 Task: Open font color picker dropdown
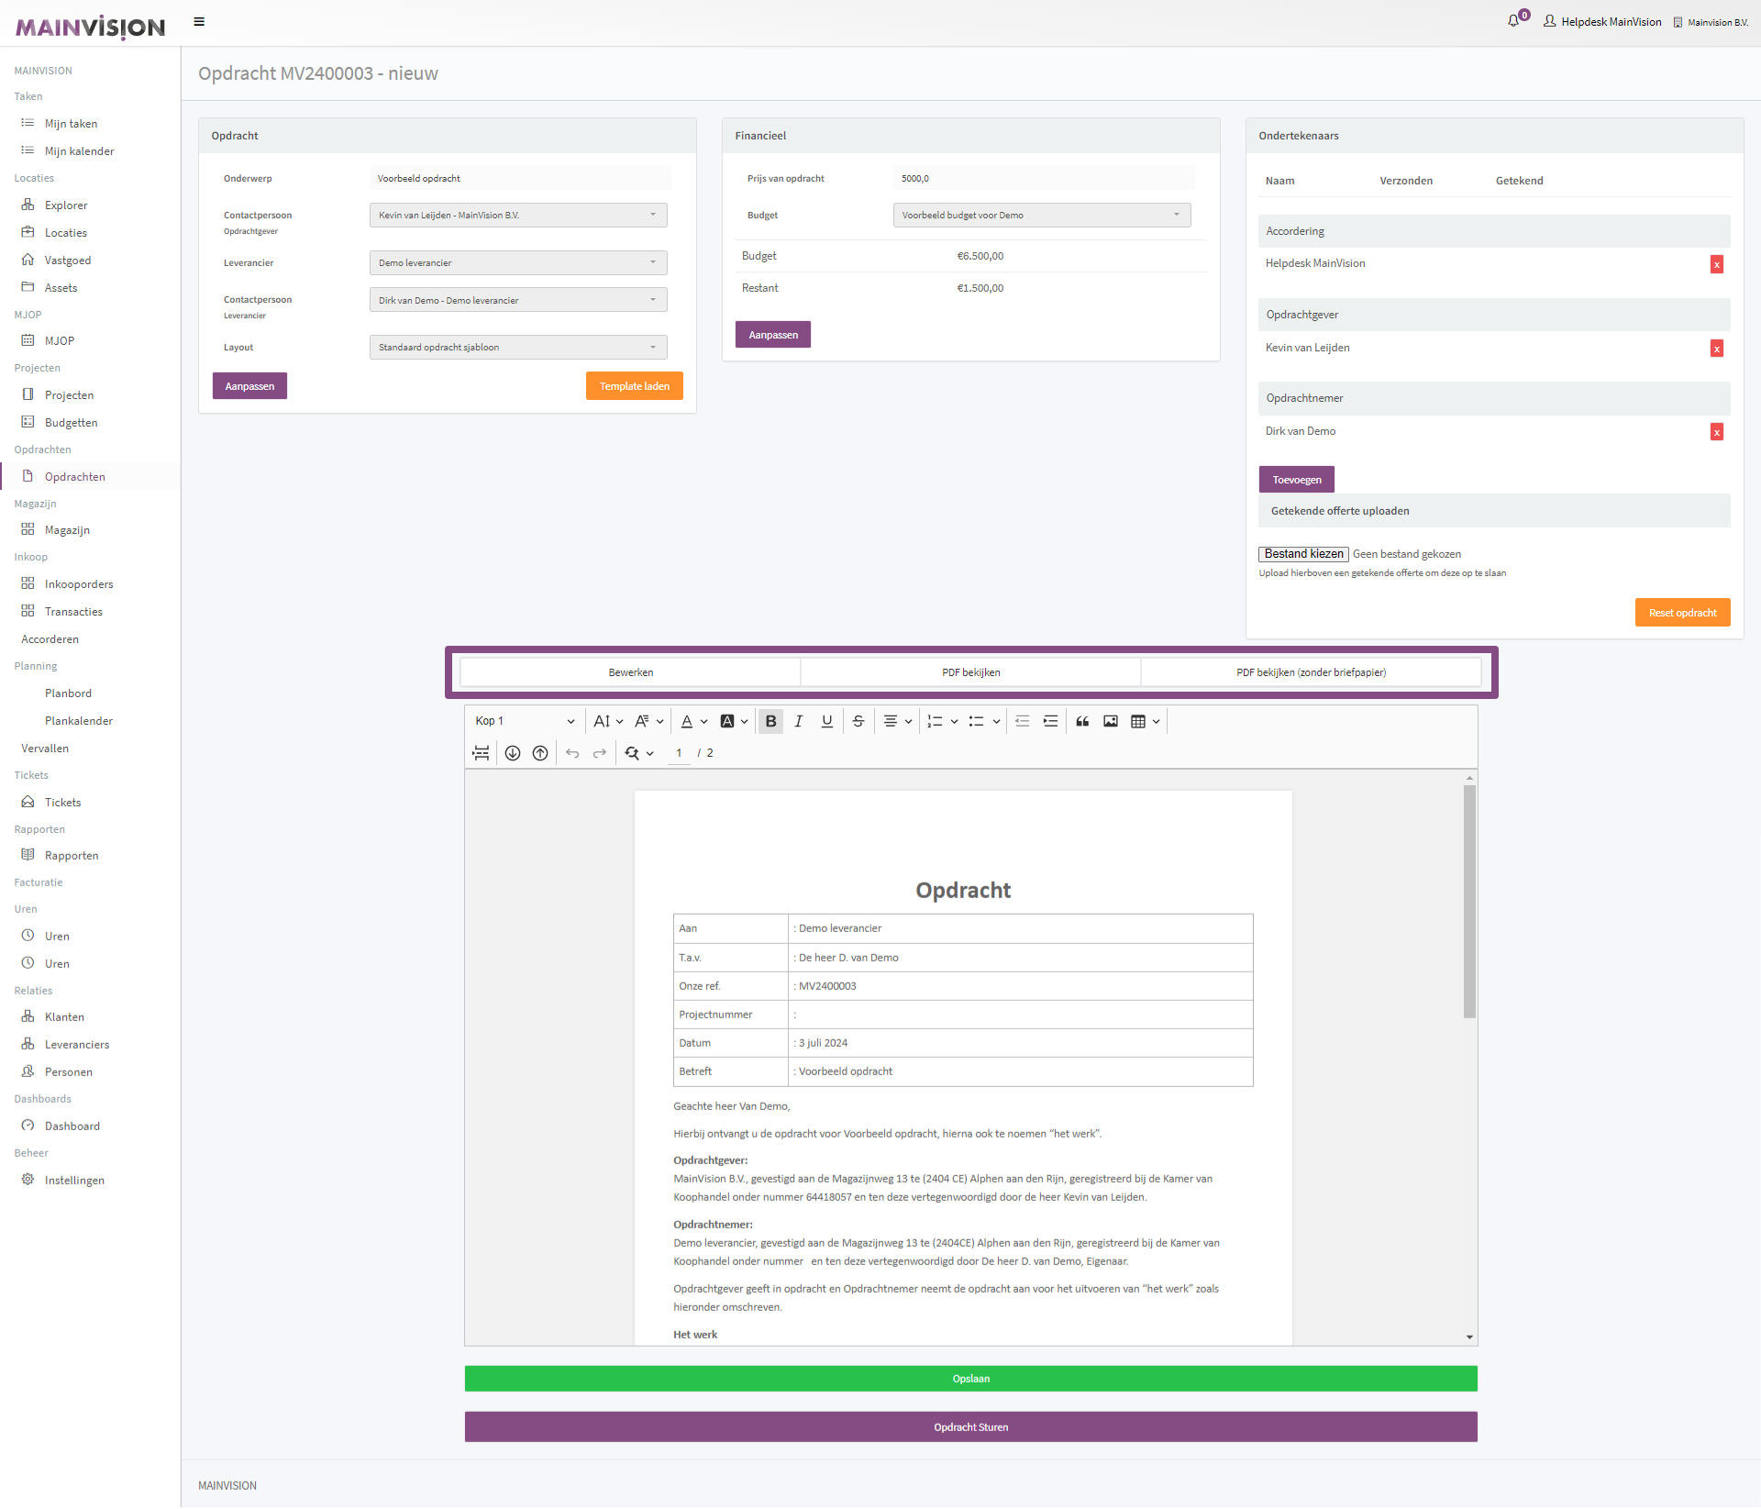coord(704,721)
